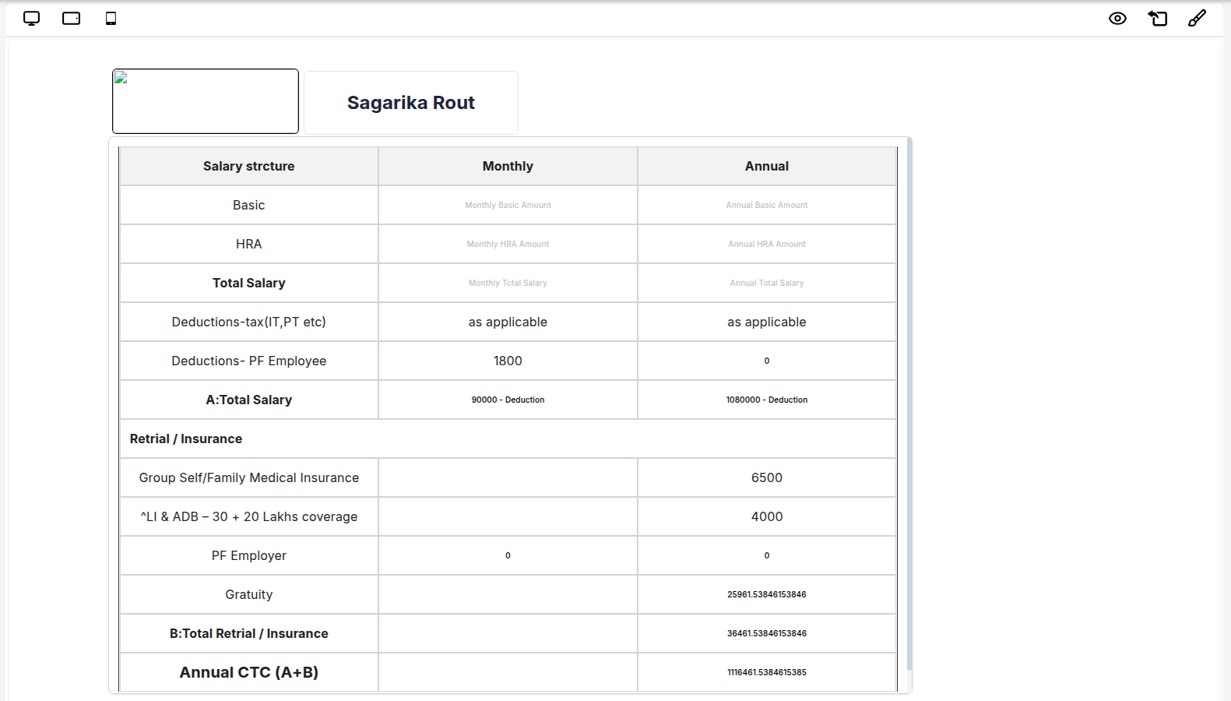Select the Monthly HRA Amount field
This screenshot has height=701, width=1231.
[508, 244]
